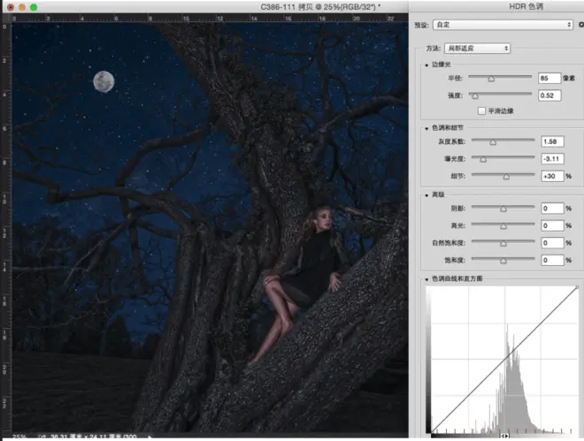This screenshot has width=584, height=441.
Task: Click the zoom percentage field in status bar
Action: pos(19,437)
